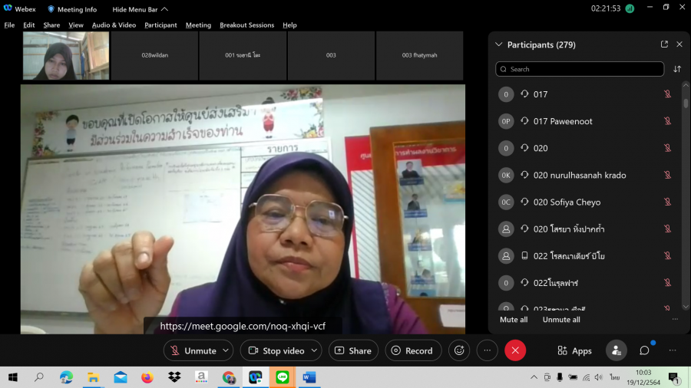Toggle the participants panel icon
The image size is (691, 388).
pyautogui.click(x=616, y=350)
